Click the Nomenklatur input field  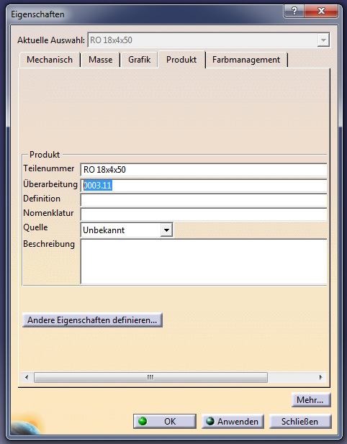click(204, 214)
